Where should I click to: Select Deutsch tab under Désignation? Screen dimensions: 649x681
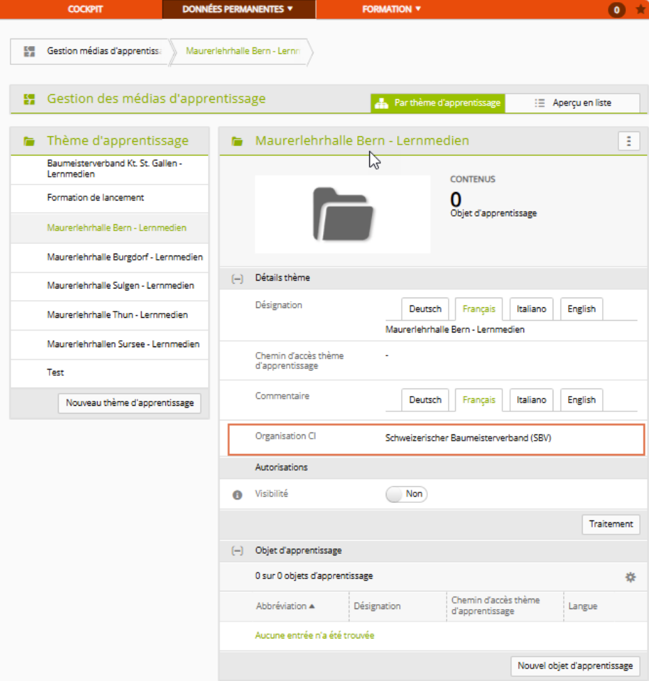[x=425, y=309]
